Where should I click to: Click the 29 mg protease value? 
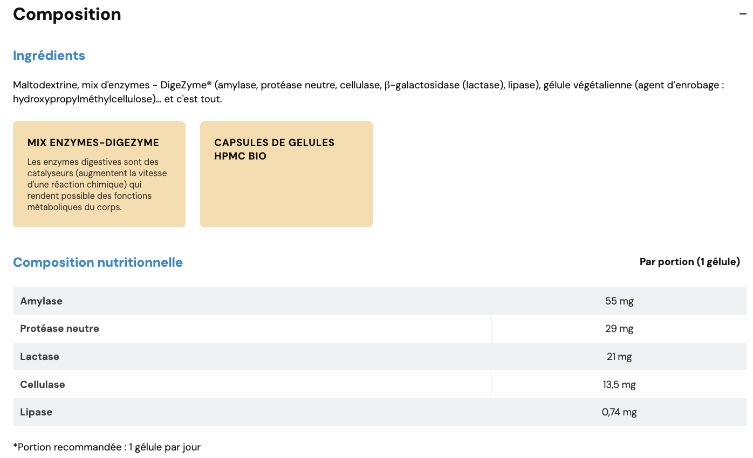(619, 329)
